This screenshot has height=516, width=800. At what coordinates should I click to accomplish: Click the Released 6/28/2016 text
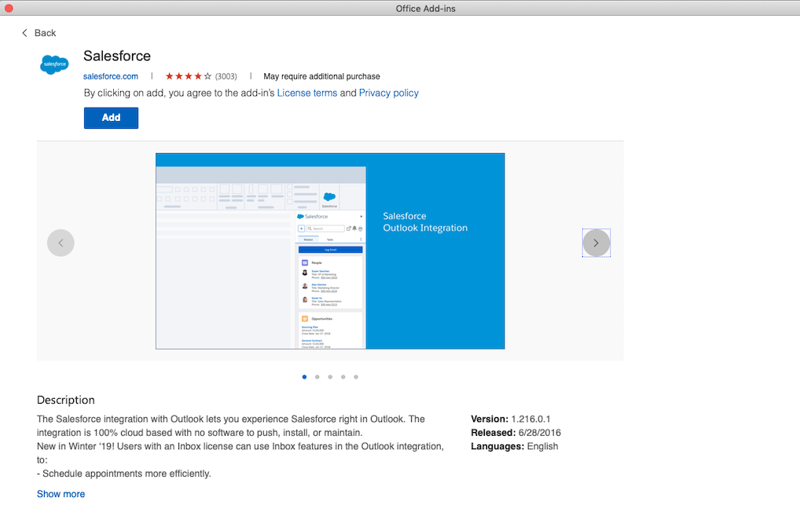(x=516, y=433)
